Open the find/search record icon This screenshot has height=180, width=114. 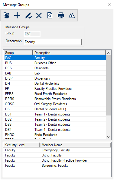[x=50, y=15]
